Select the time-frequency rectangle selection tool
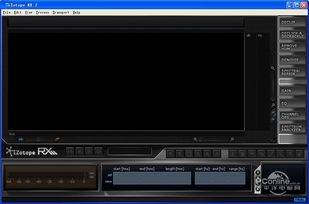309x204 pixels. pos(242,154)
